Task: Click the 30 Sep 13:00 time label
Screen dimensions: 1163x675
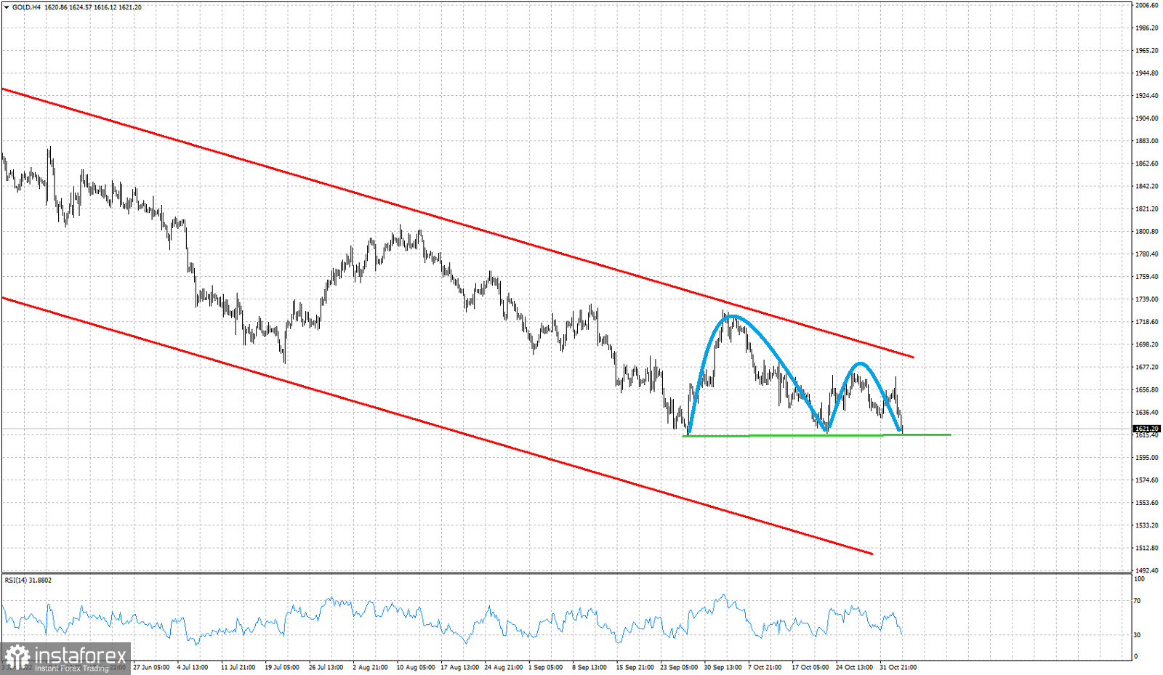Action: click(723, 667)
